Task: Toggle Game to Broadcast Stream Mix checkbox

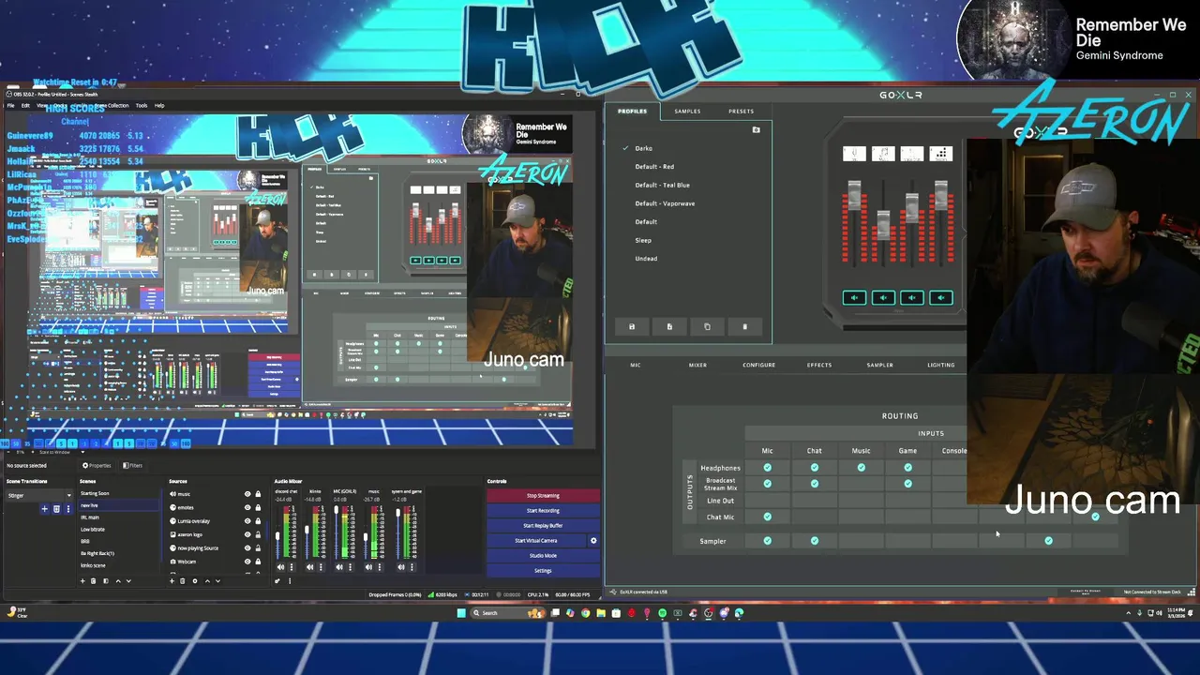Action: pos(908,484)
